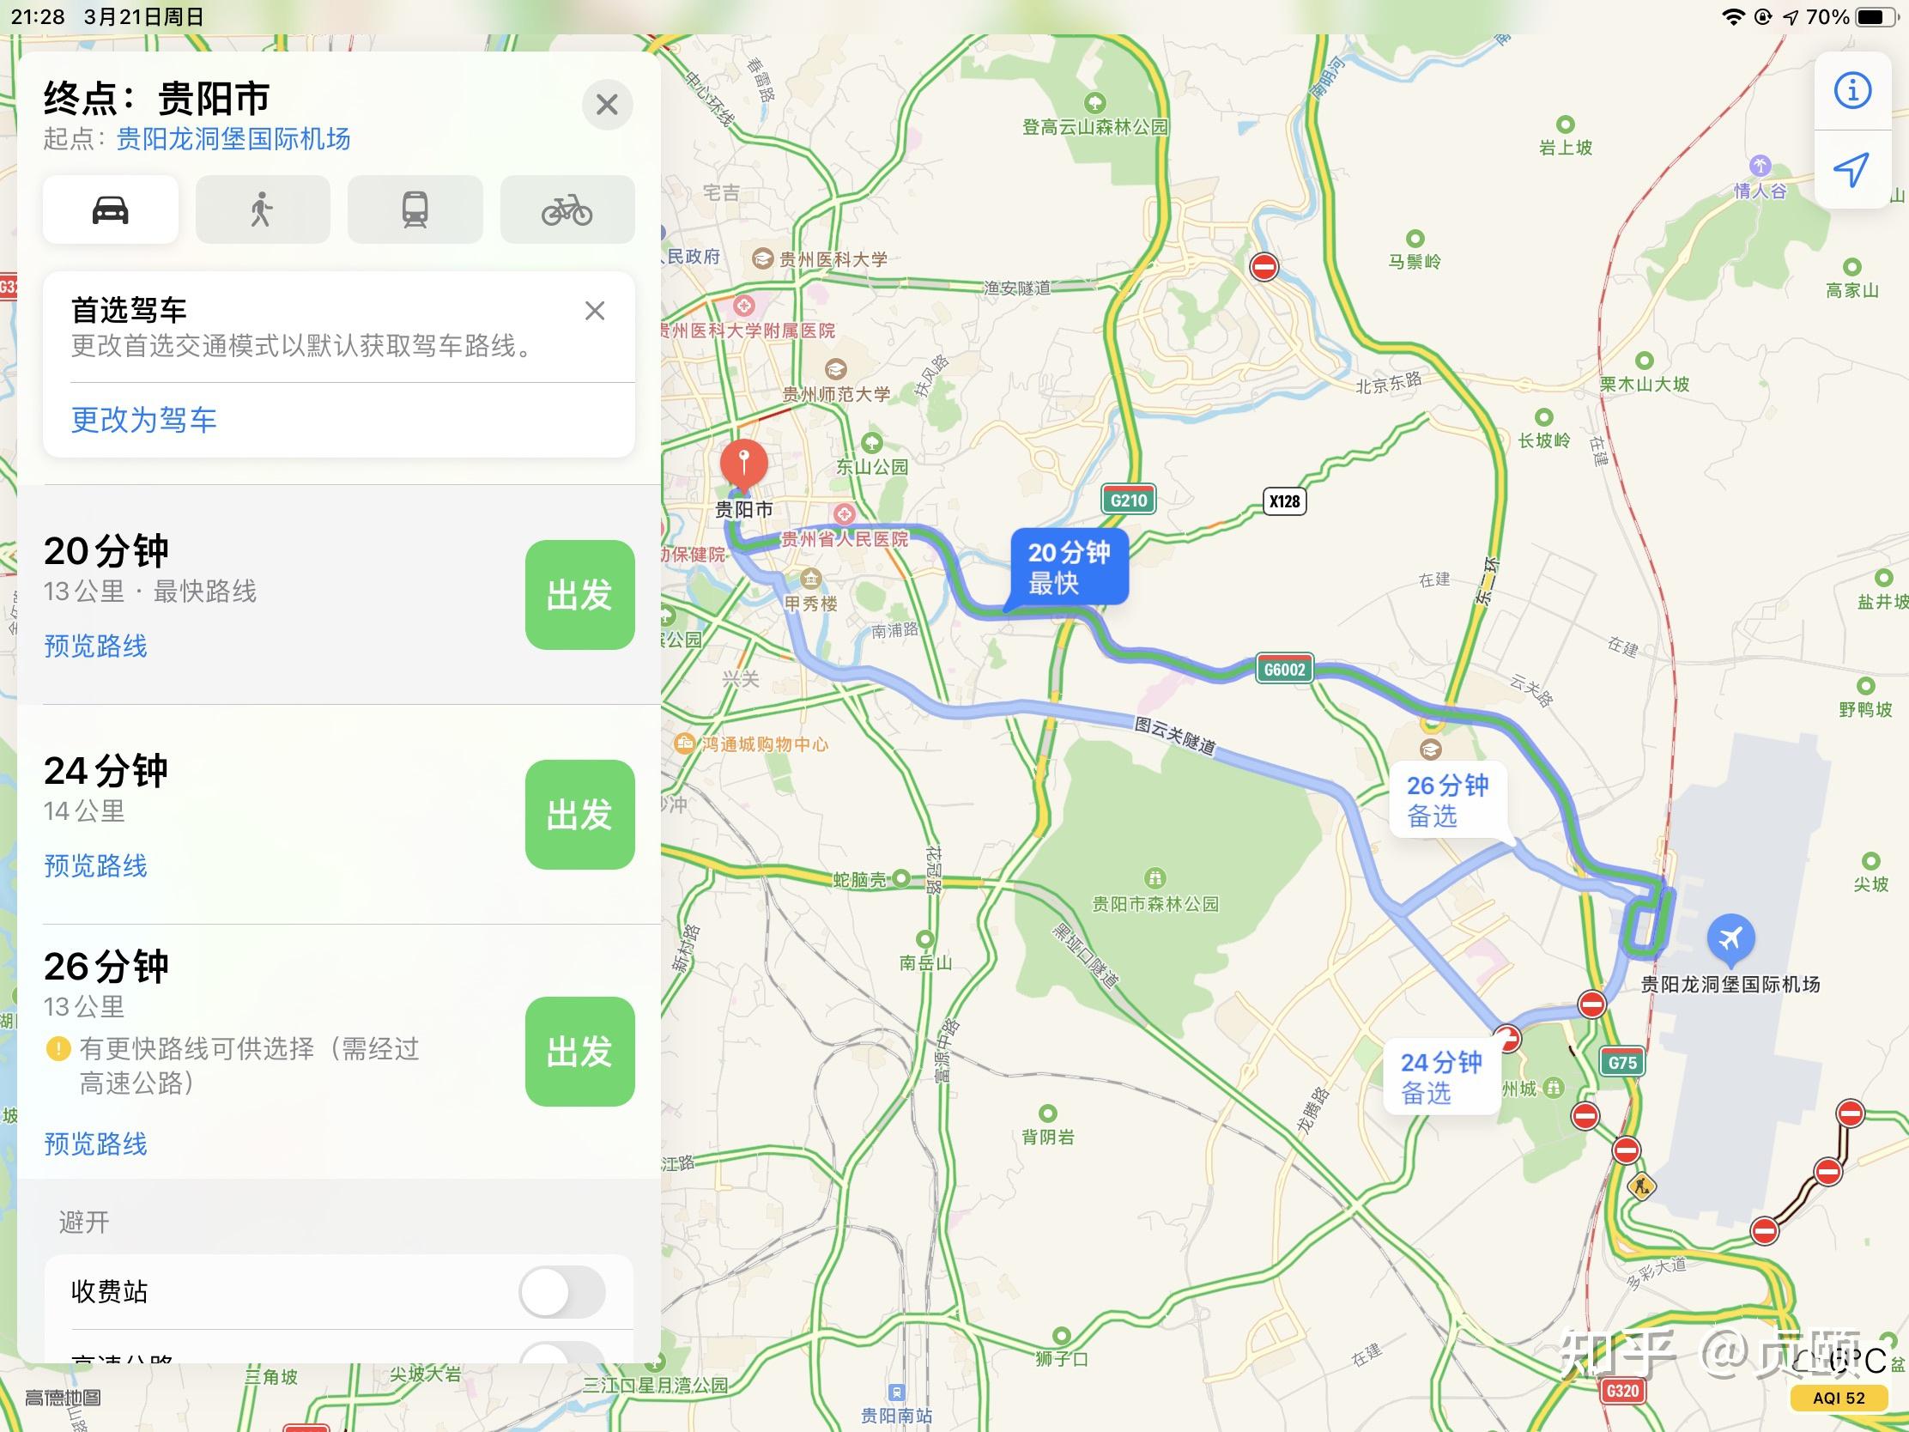
Task: Dismiss the 首选驾车 suggestion card
Action: (595, 311)
